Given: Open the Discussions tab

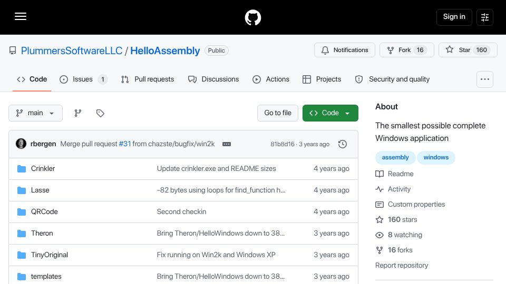Looking at the screenshot, I should pyautogui.click(x=213, y=79).
